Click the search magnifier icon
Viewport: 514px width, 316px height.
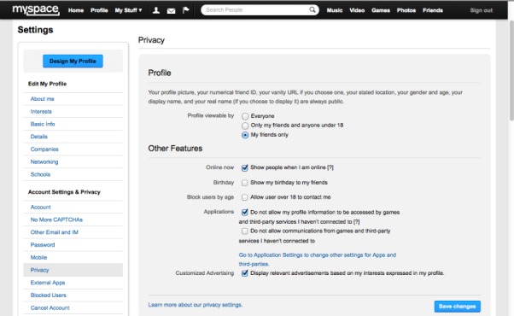coord(312,10)
